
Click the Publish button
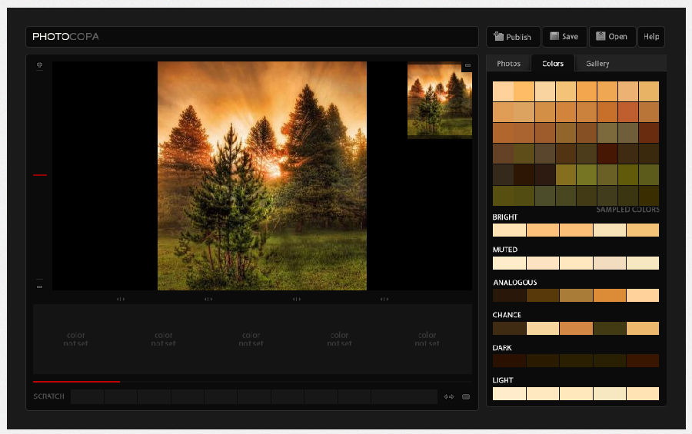513,37
